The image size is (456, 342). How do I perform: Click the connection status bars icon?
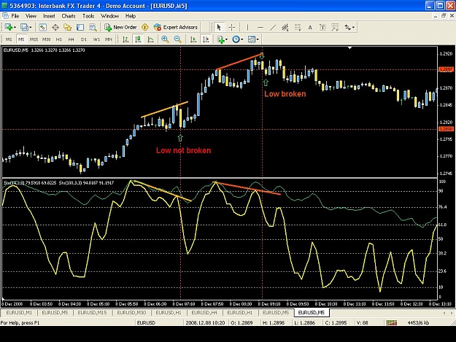pyautogui.click(x=392, y=322)
